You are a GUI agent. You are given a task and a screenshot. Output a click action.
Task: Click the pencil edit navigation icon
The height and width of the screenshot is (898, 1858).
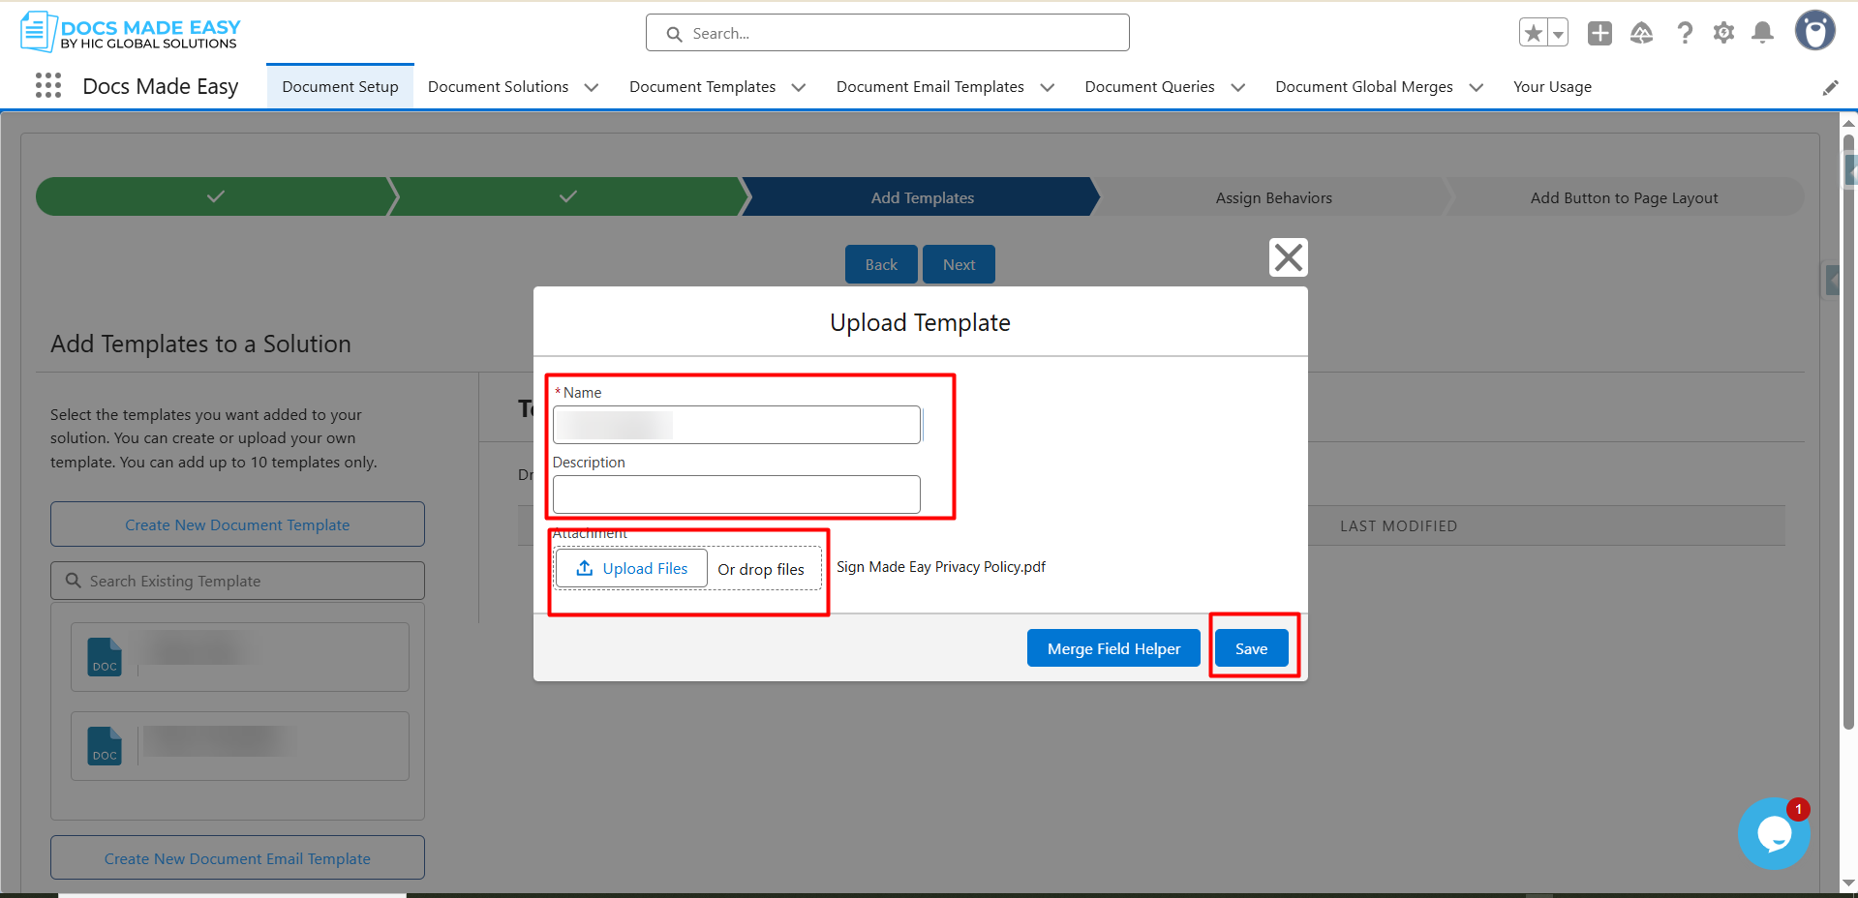click(x=1830, y=88)
